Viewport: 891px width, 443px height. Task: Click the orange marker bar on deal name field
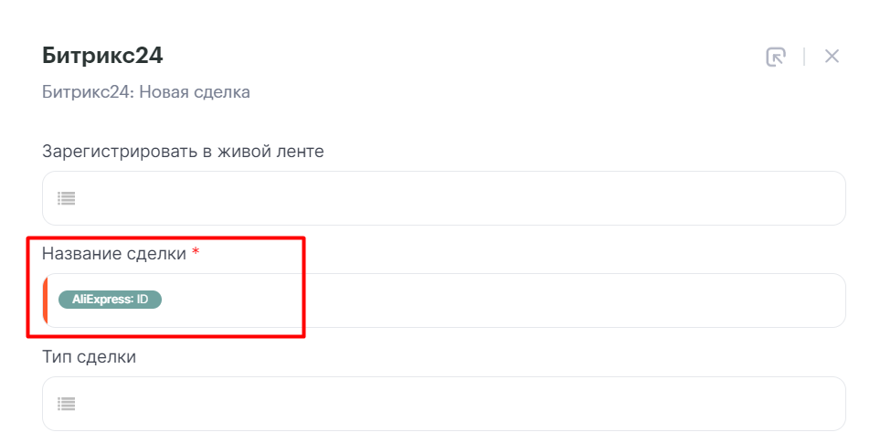(x=45, y=301)
